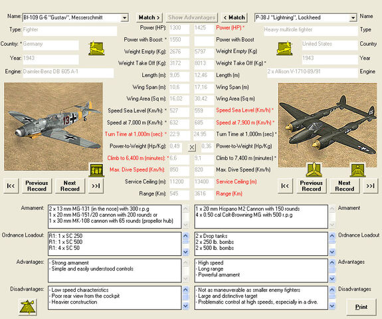This screenshot has height=319, width=382.
Task: Open the cockpit gauges icon under Bf-109 image
Action: point(96,170)
